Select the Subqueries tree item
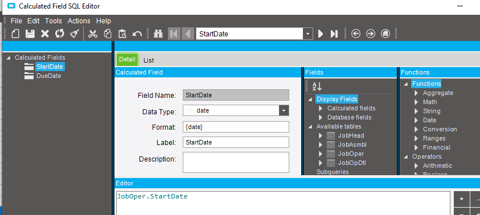This screenshot has height=215, width=480. tap(333, 172)
